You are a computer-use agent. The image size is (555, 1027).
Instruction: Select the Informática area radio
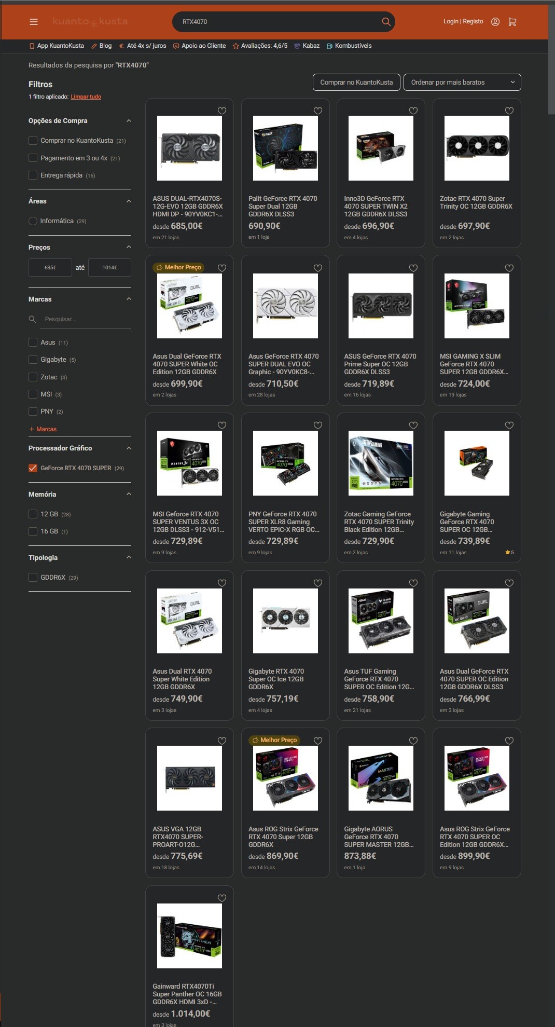click(33, 221)
